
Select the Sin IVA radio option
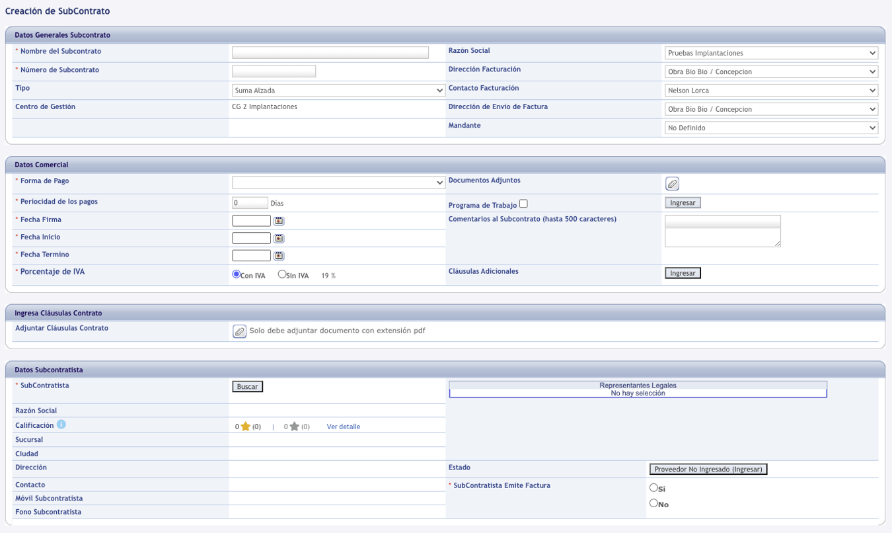282,274
